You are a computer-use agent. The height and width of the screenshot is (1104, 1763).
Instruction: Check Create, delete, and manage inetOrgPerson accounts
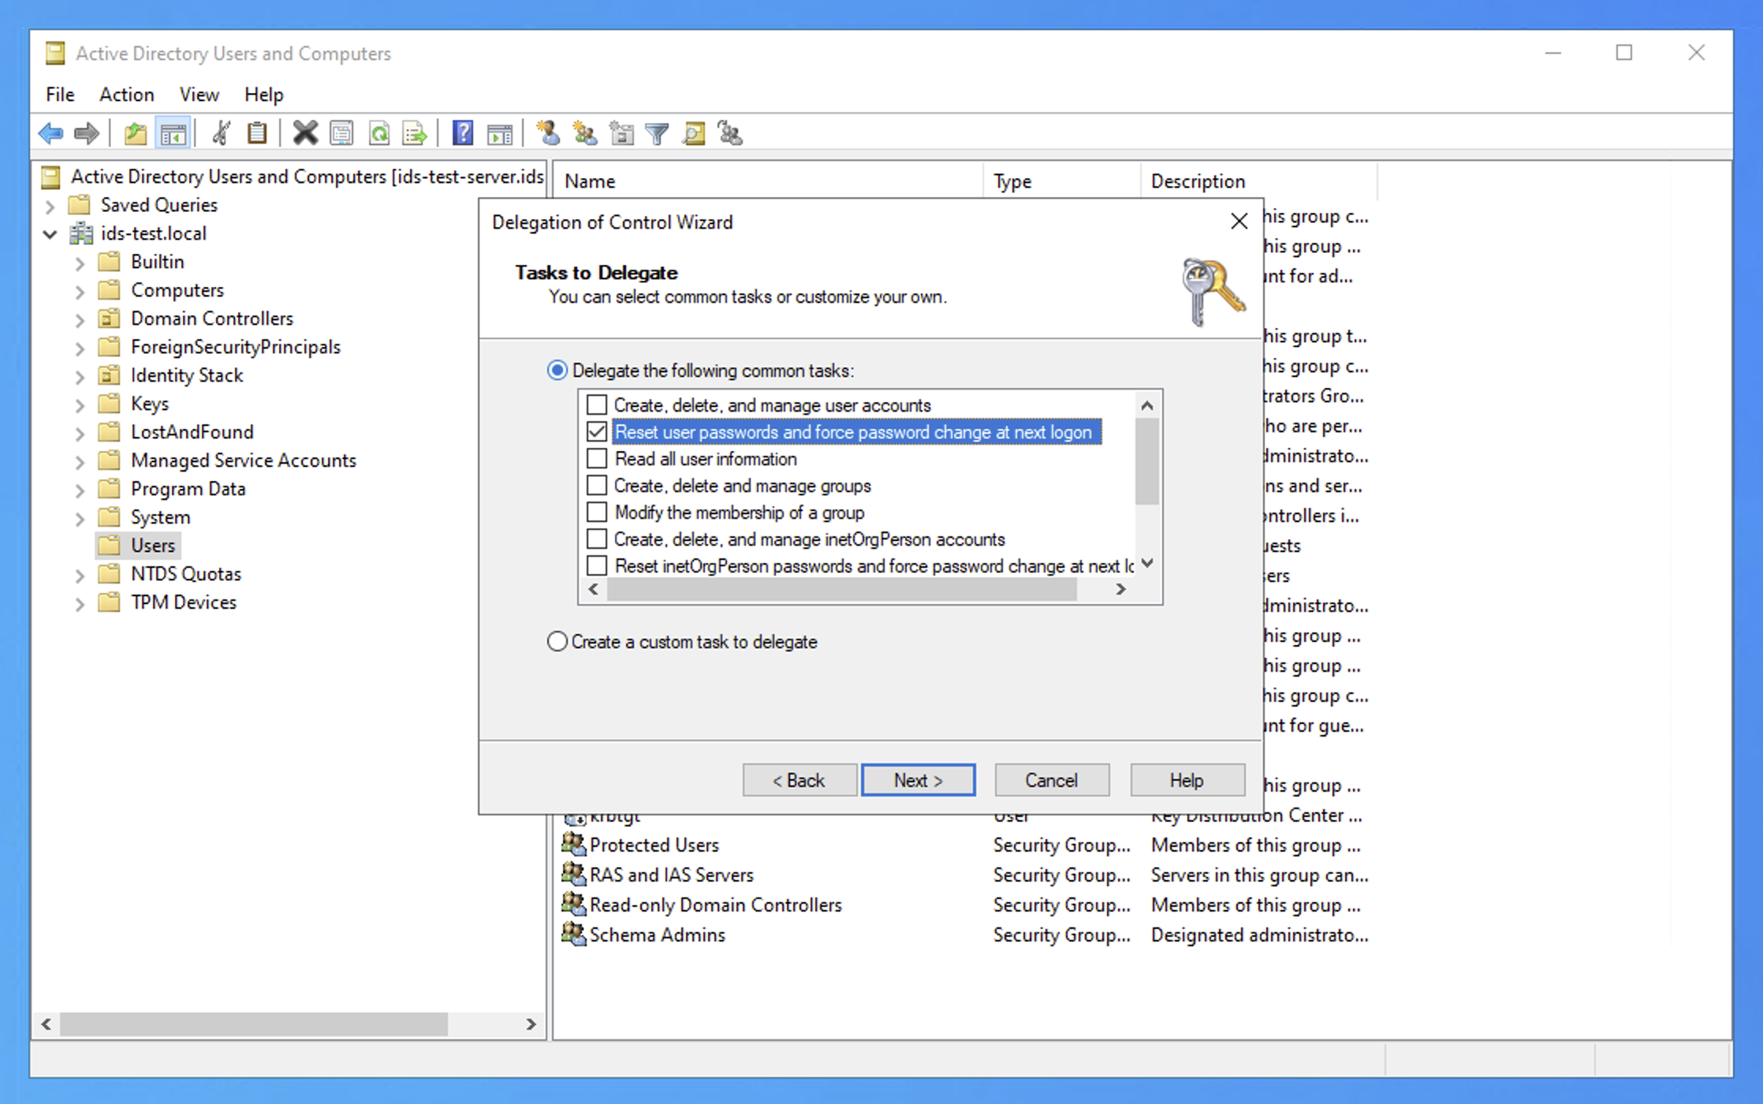click(597, 539)
